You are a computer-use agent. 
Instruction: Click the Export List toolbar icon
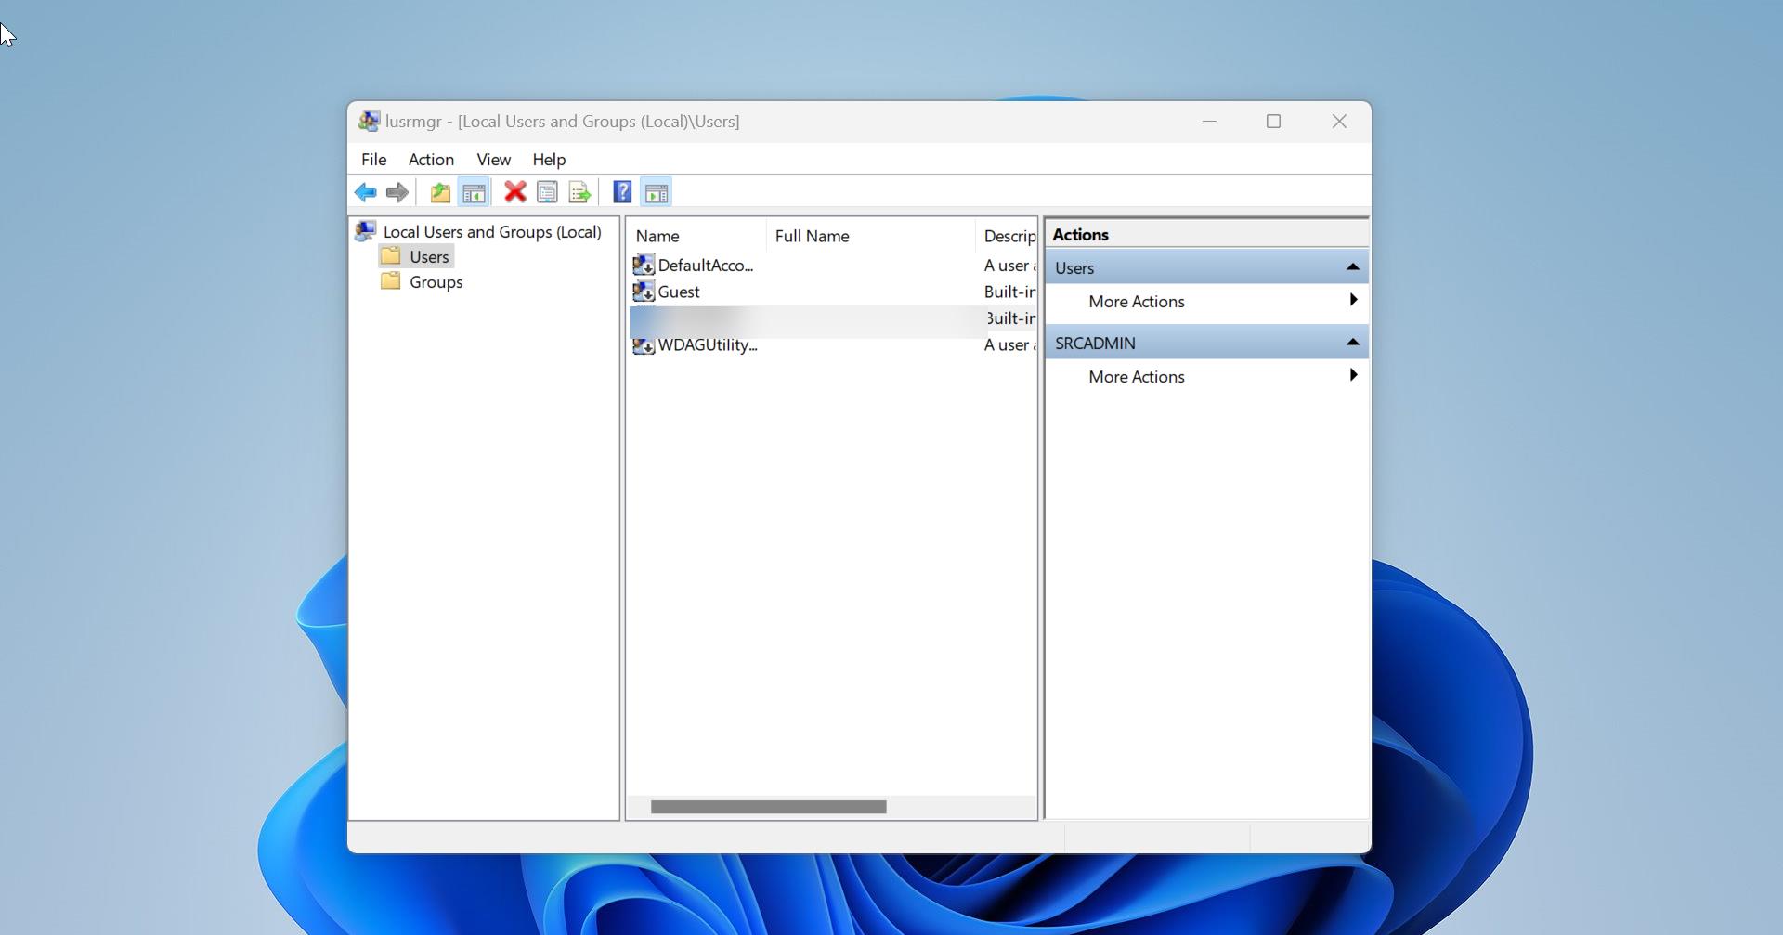tap(579, 192)
